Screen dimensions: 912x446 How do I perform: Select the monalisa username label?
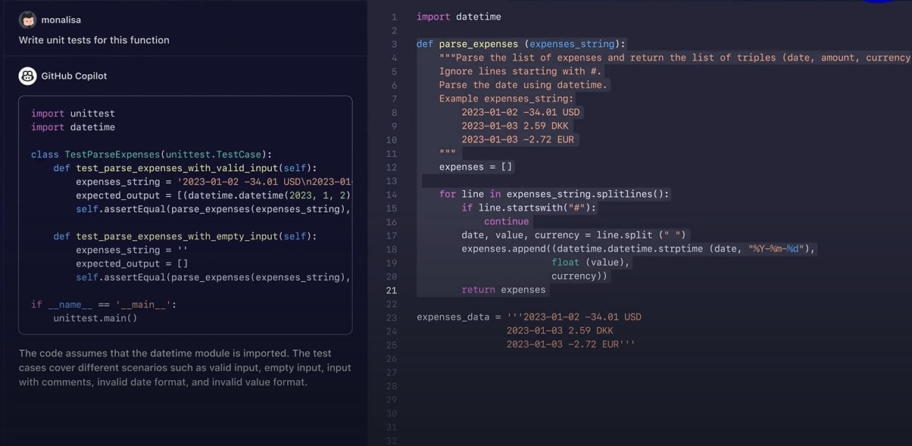click(x=61, y=20)
